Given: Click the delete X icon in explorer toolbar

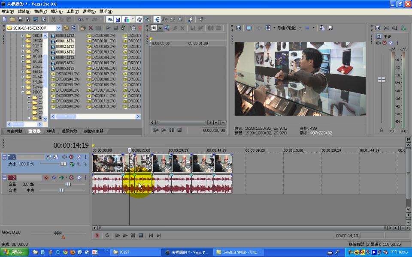Looking at the screenshot, I should coord(91,28).
